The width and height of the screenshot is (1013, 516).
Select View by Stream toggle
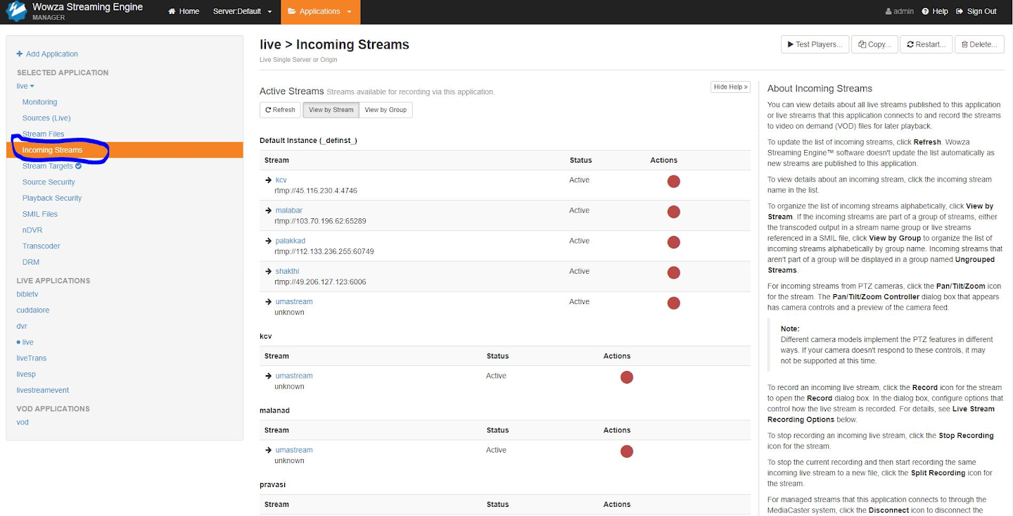click(x=331, y=110)
